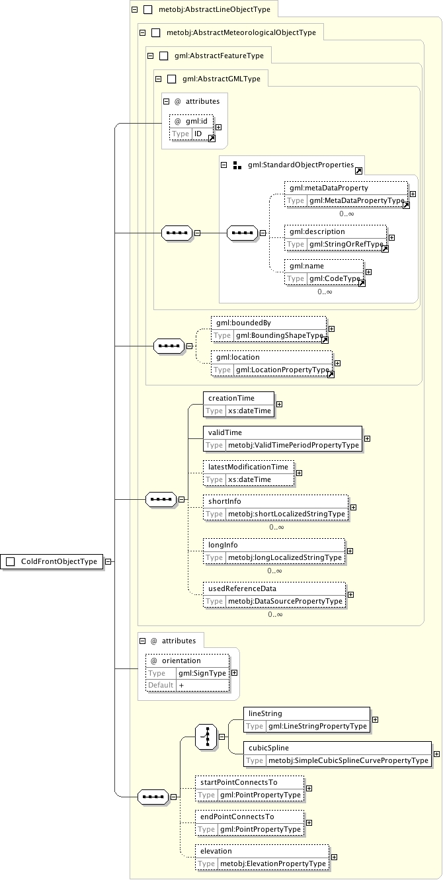Collapse the gml:StandardObjectProperties group

[225, 165]
